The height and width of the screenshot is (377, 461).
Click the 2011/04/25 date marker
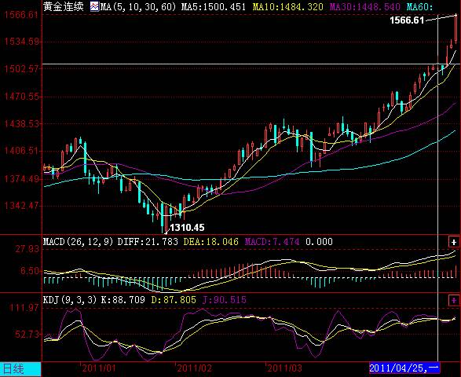click(404, 368)
